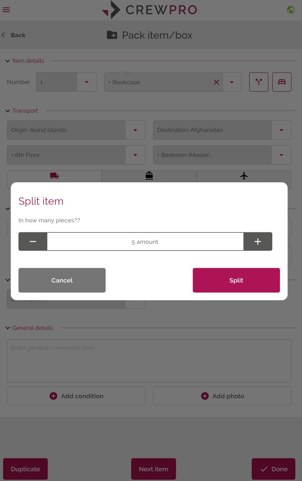Image resolution: width=302 pixels, height=481 pixels.
Task: Click the bed furniture icon button
Action: click(x=282, y=82)
